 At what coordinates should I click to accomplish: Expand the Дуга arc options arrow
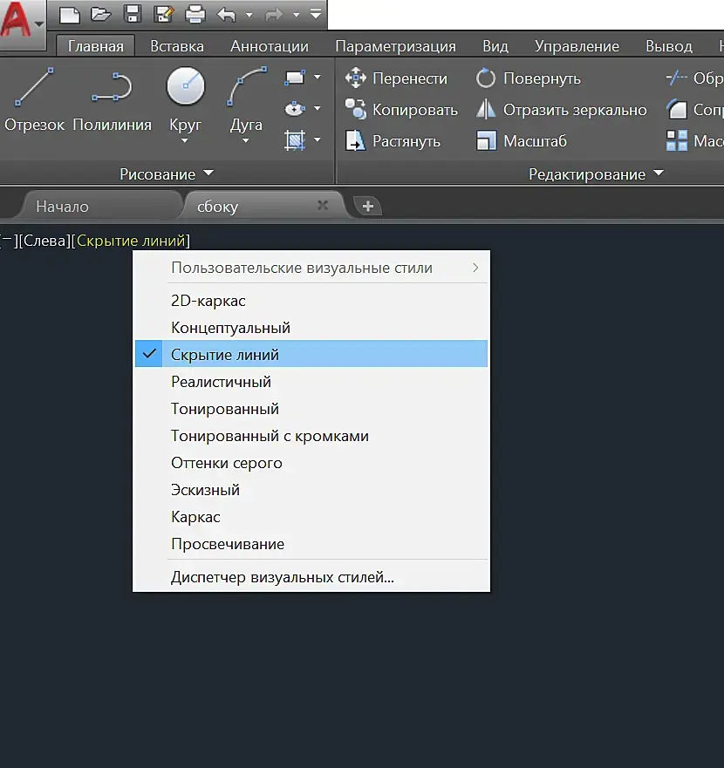click(x=246, y=141)
